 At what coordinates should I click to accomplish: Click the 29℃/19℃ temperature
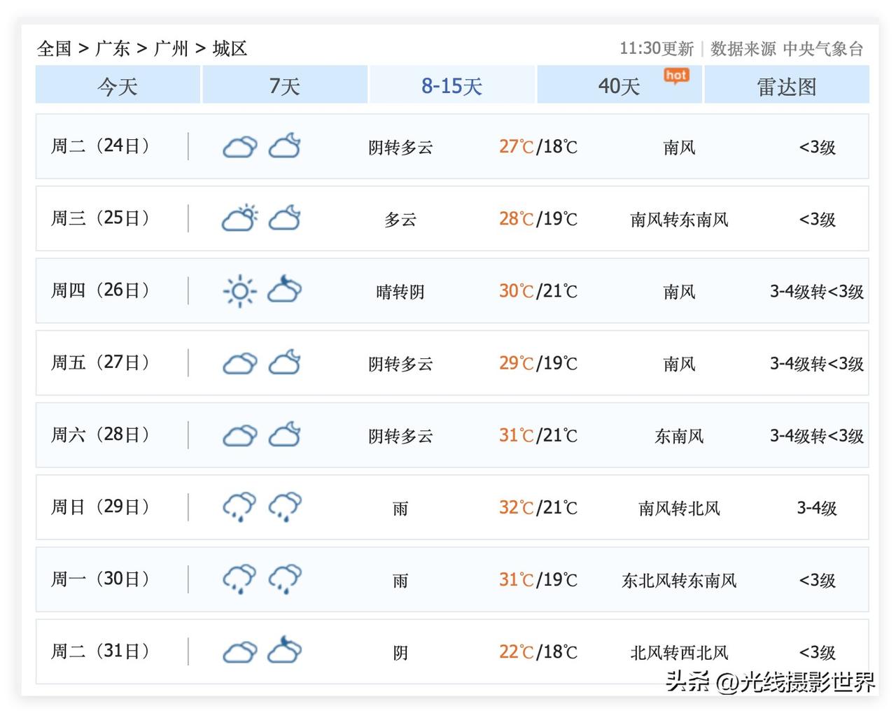pyautogui.click(x=538, y=363)
